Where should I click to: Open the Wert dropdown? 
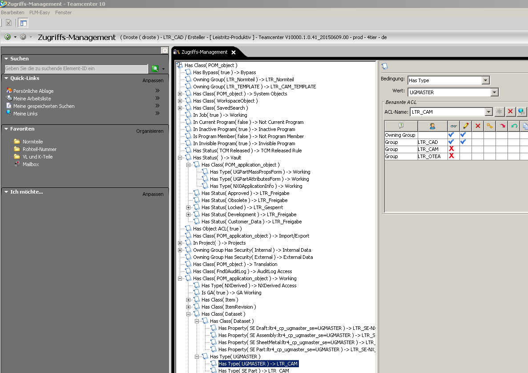(494, 92)
